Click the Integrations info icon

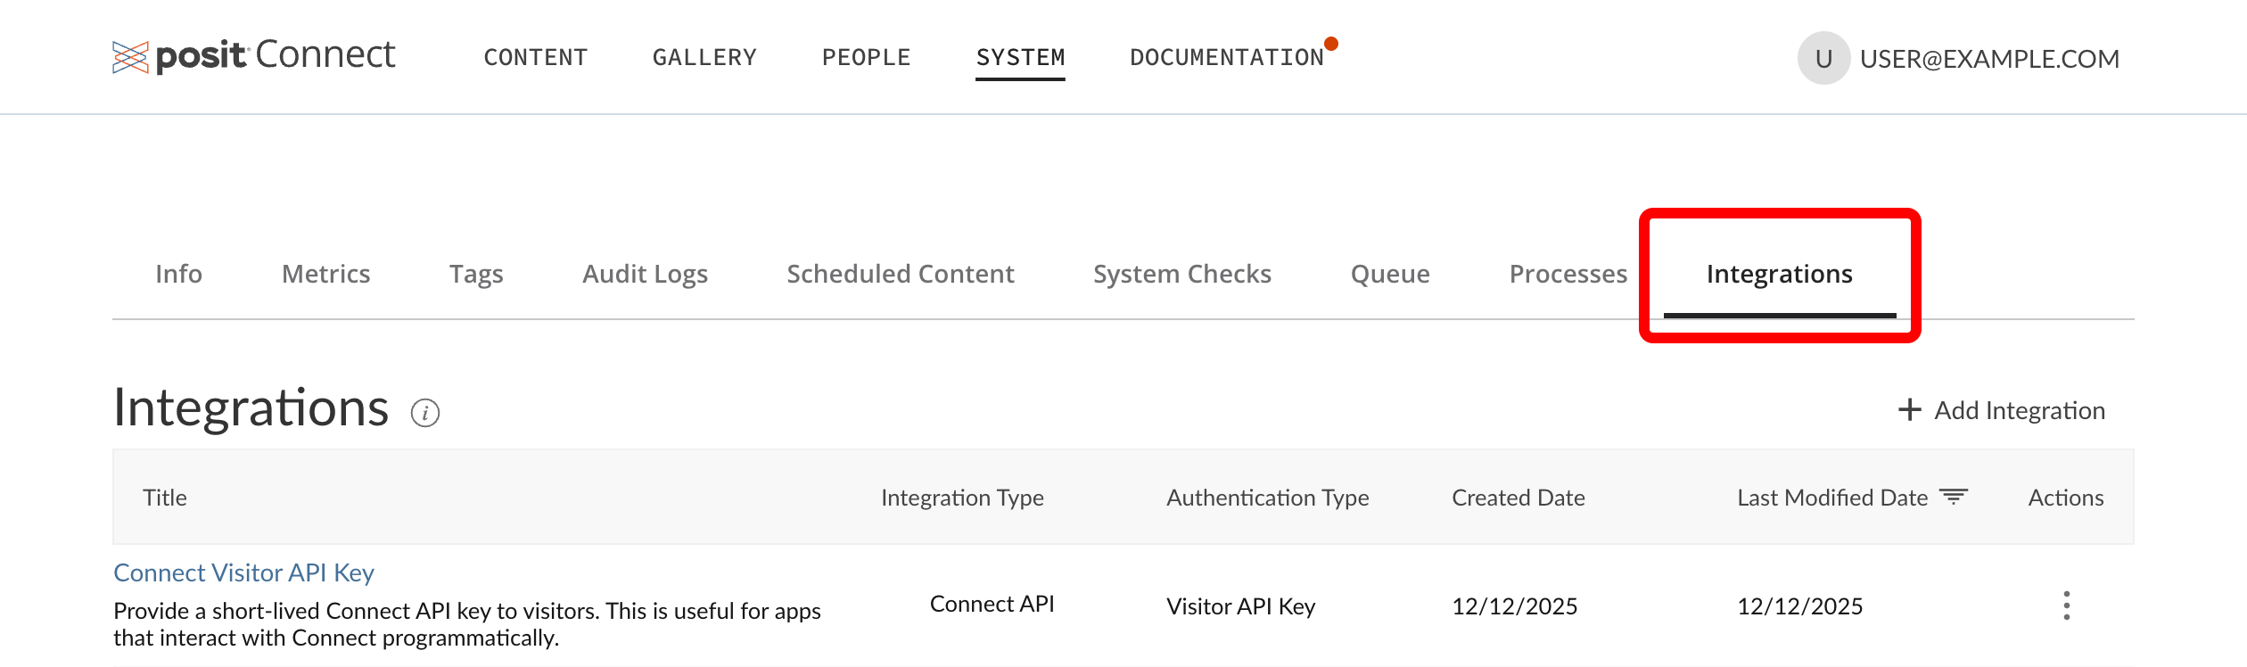[425, 413]
